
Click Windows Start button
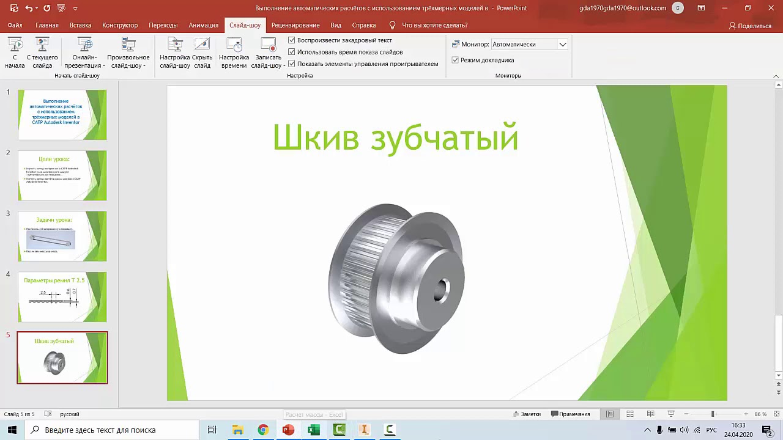click(x=12, y=430)
